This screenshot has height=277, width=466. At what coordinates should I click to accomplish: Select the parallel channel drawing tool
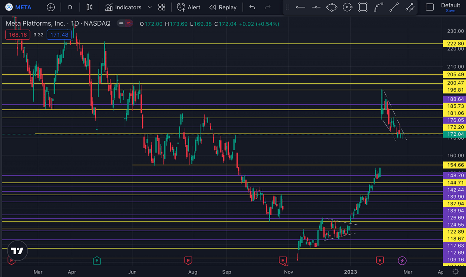pyautogui.click(x=410, y=7)
